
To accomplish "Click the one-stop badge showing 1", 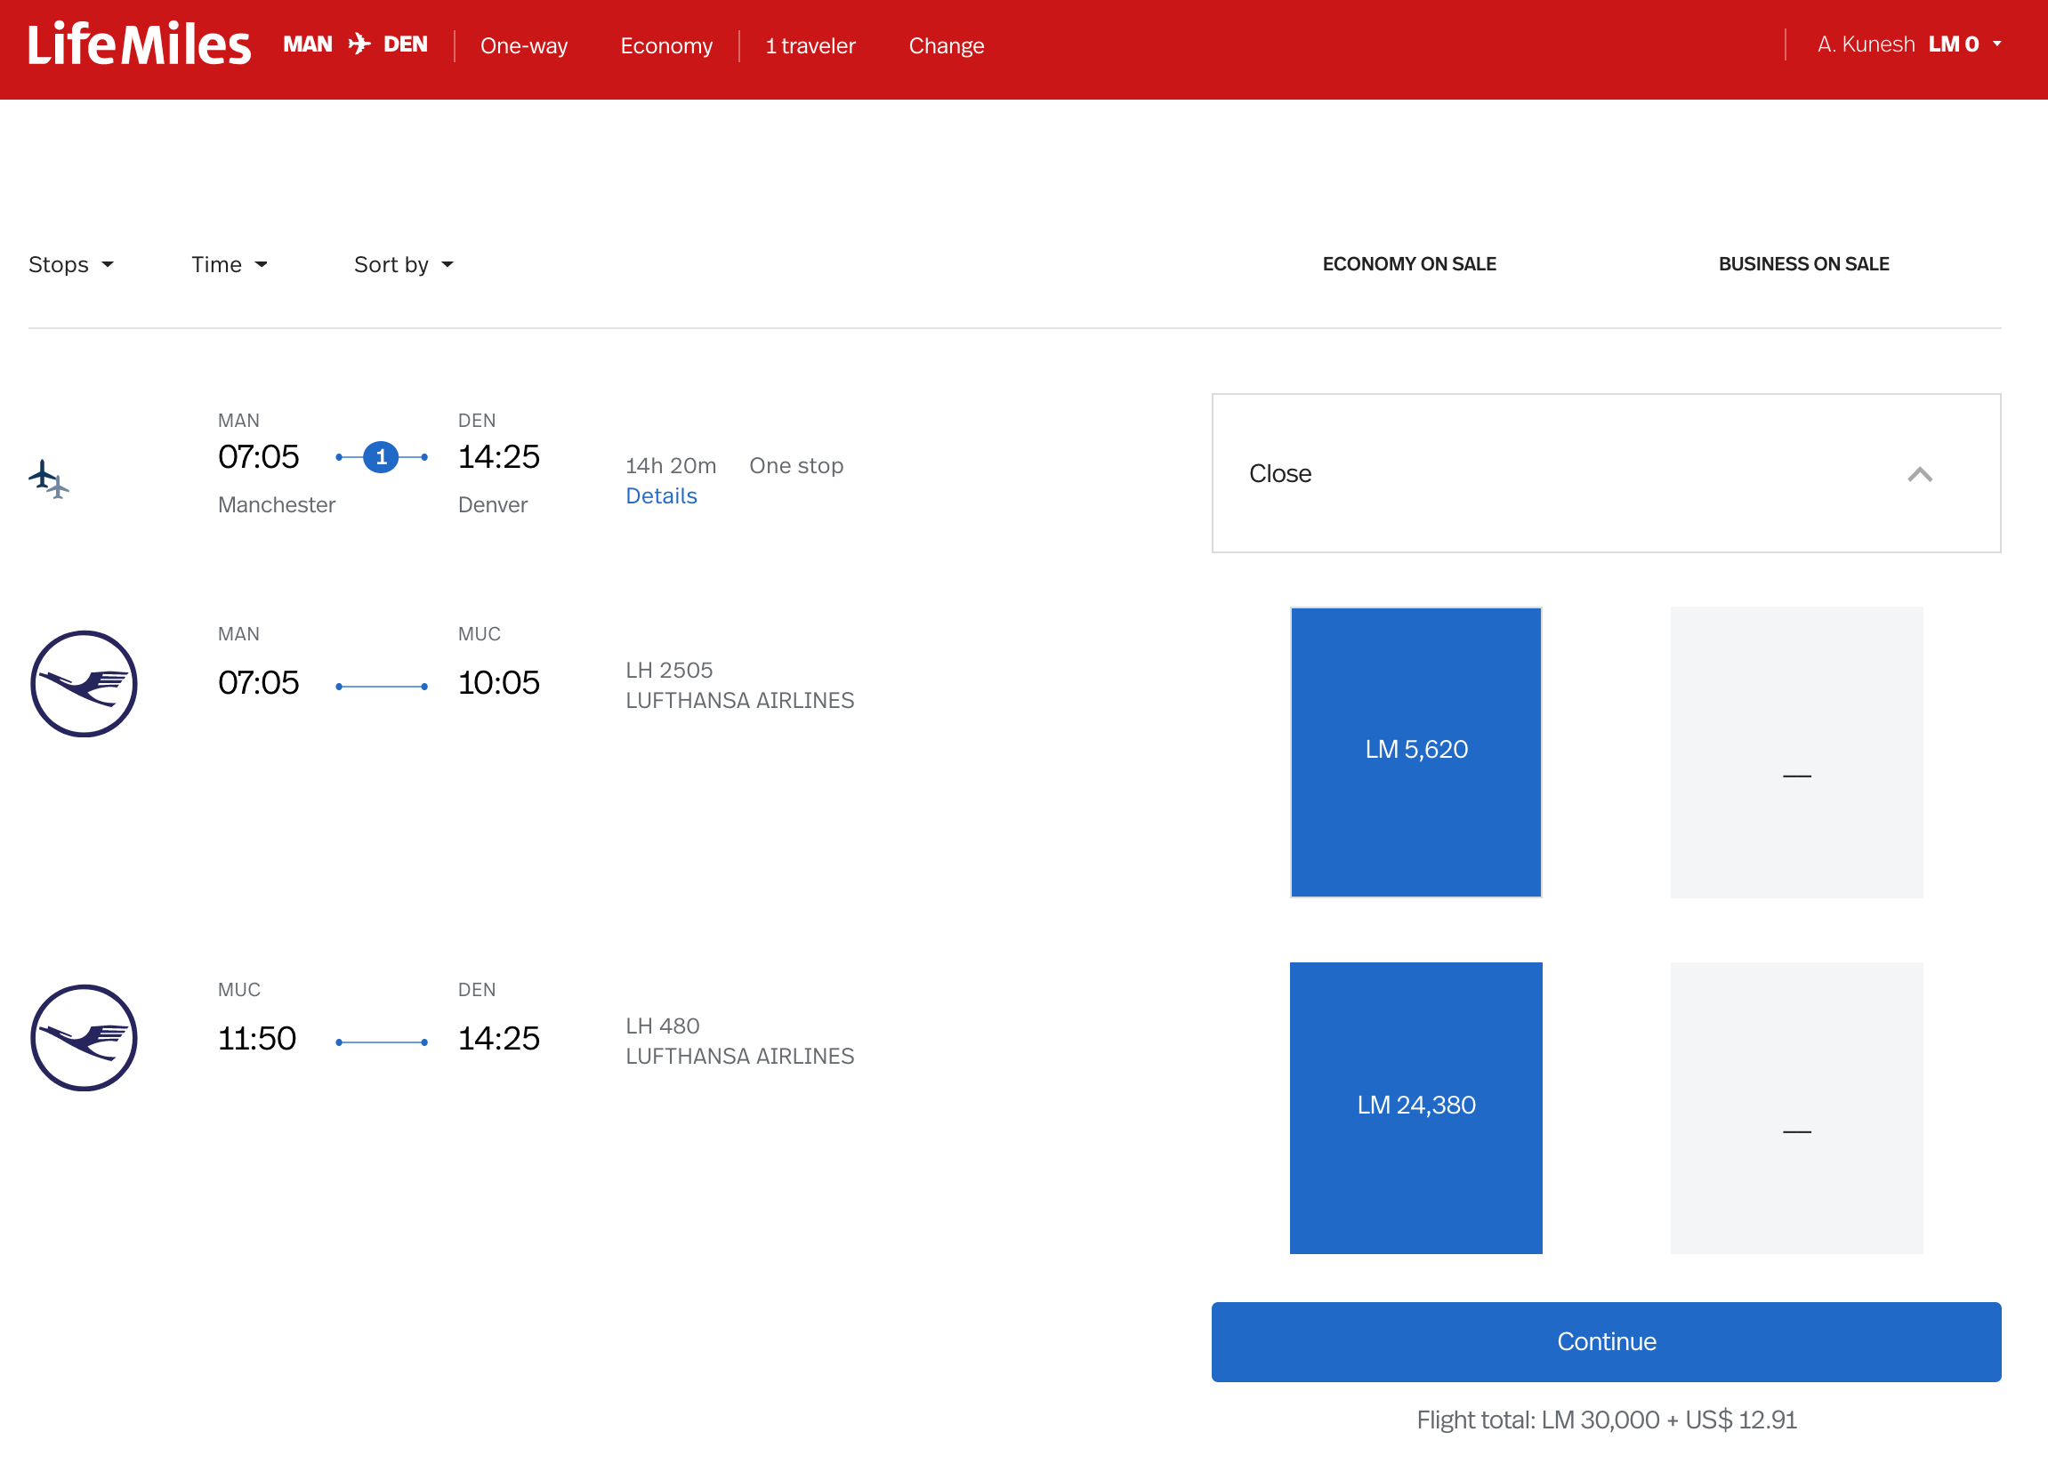I will pyautogui.click(x=382, y=457).
